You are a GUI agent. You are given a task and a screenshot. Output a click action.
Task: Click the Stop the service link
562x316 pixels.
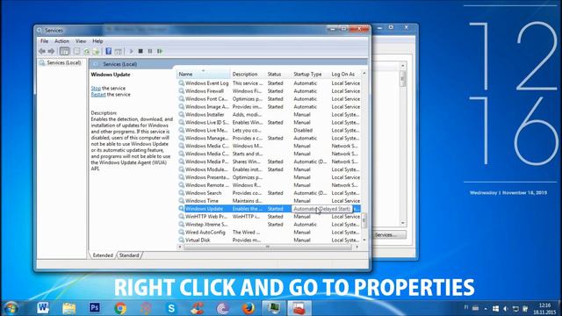pos(96,88)
